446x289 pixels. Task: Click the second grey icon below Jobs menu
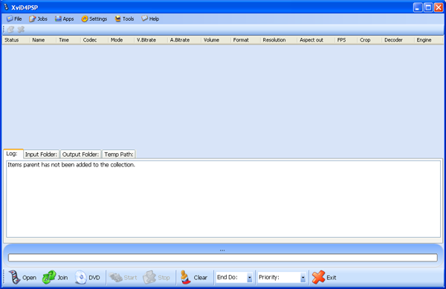point(21,29)
